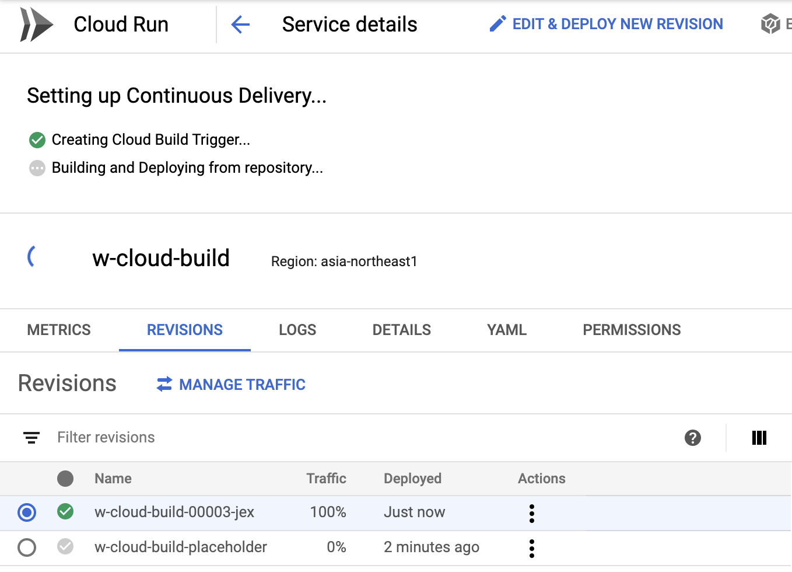Image resolution: width=792 pixels, height=572 pixels.
Task: Sort by the Traffic column header
Action: pos(327,479)
